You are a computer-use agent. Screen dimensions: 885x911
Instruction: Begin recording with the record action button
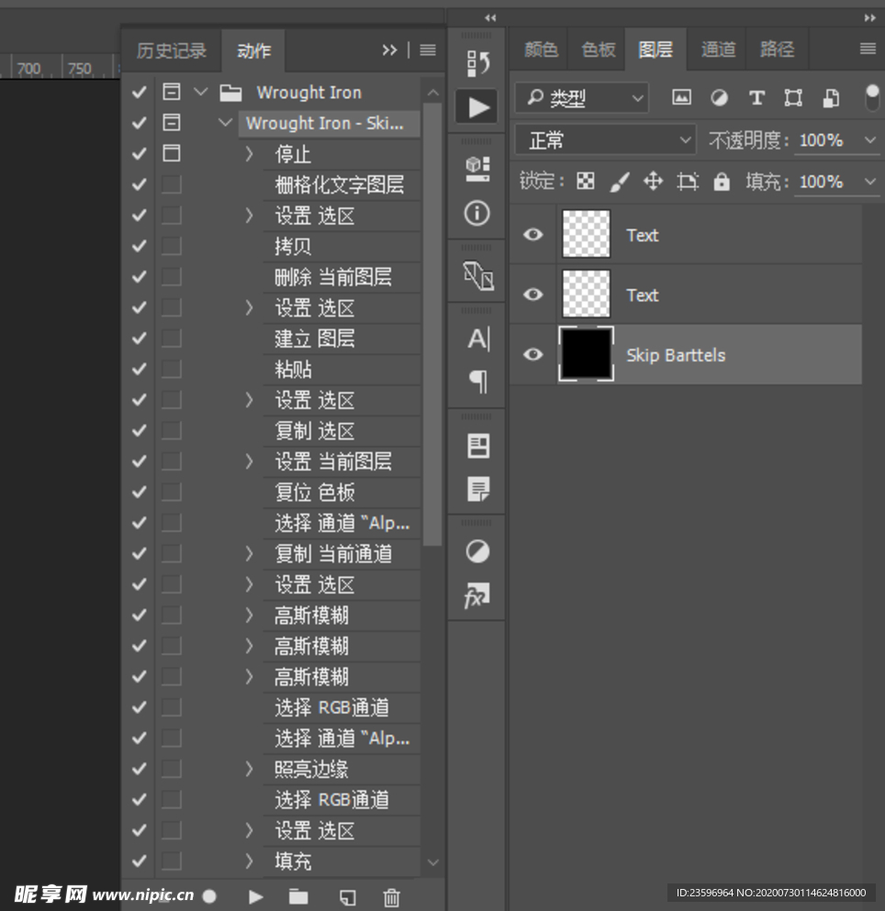pyautogui.click(x=210, y=897)
